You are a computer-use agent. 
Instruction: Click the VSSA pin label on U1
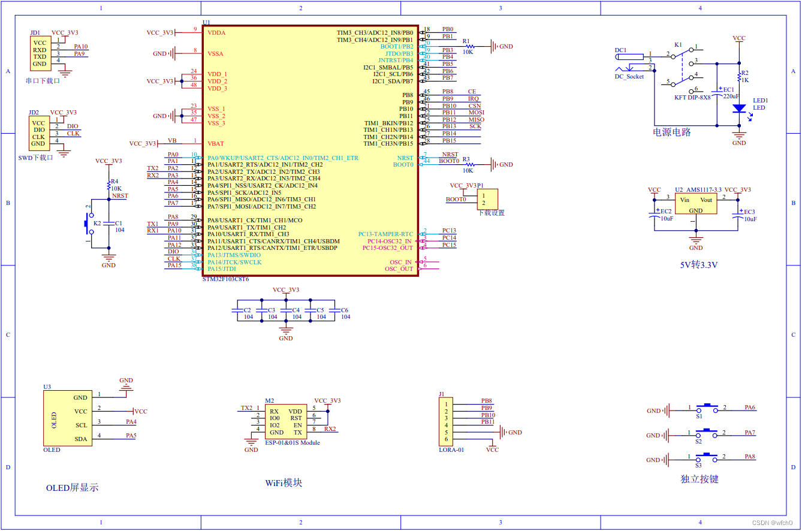[215, 53]
